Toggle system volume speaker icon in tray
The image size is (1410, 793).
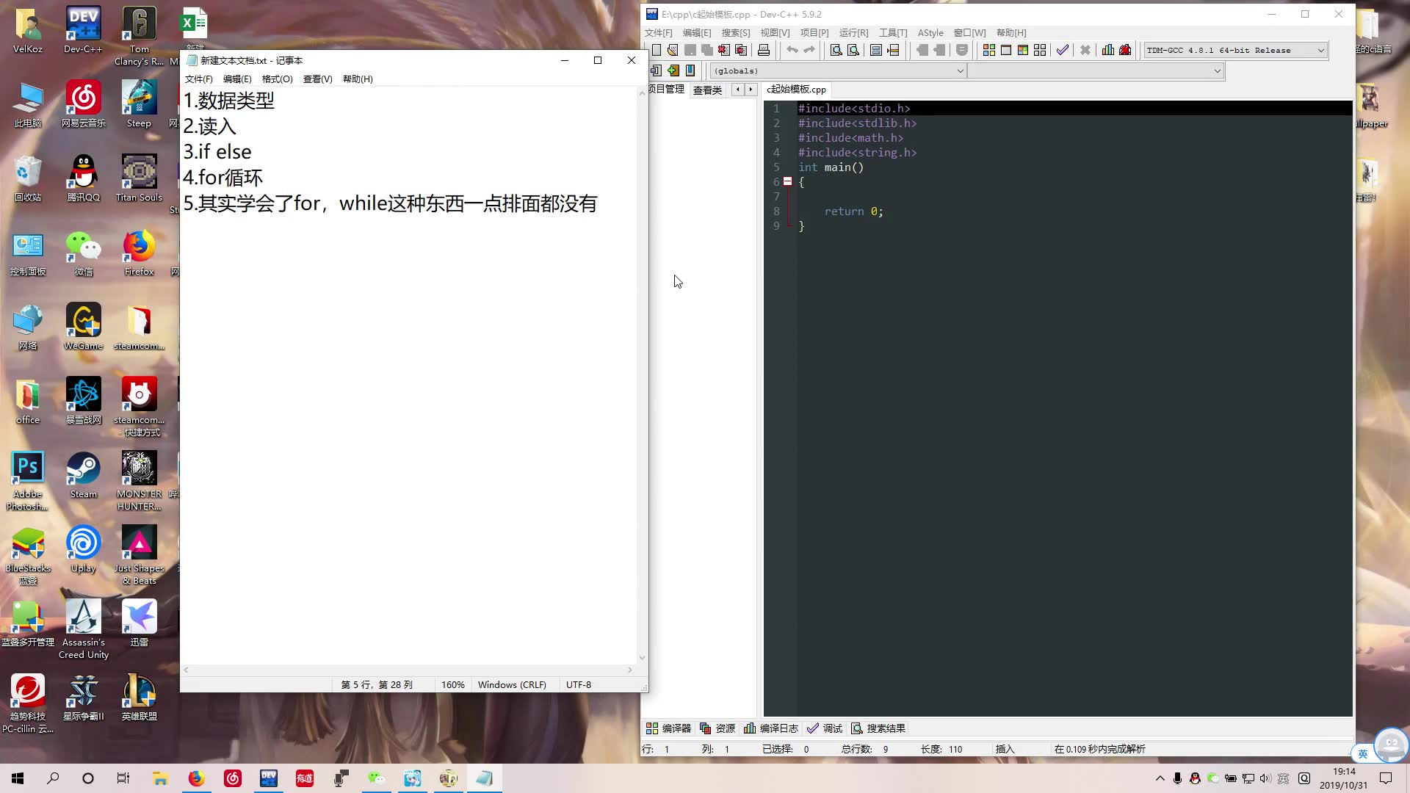click(x=1265, y=778)
